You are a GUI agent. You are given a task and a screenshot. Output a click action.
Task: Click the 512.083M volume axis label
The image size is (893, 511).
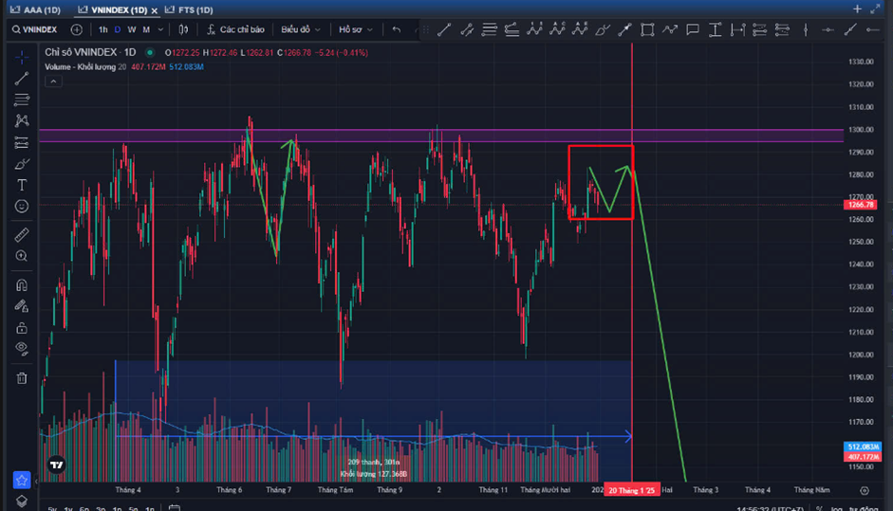point(863,447)
